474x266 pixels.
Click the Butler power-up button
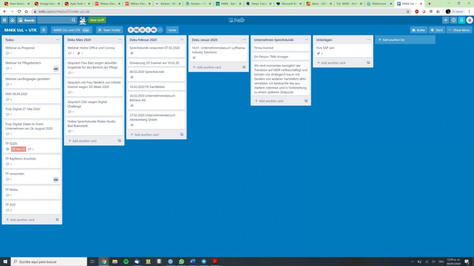[x=419, y=30]
